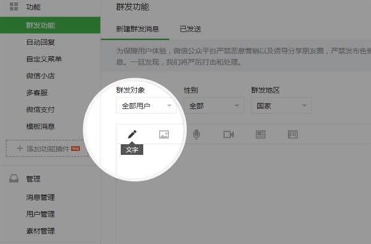The height and width of the screenshot is (244, 371).
Task: Select the single article message type icon
Action: 260,135
